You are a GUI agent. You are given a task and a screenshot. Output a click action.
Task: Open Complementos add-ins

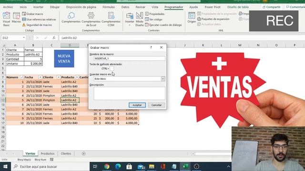[x=71, y=18]
